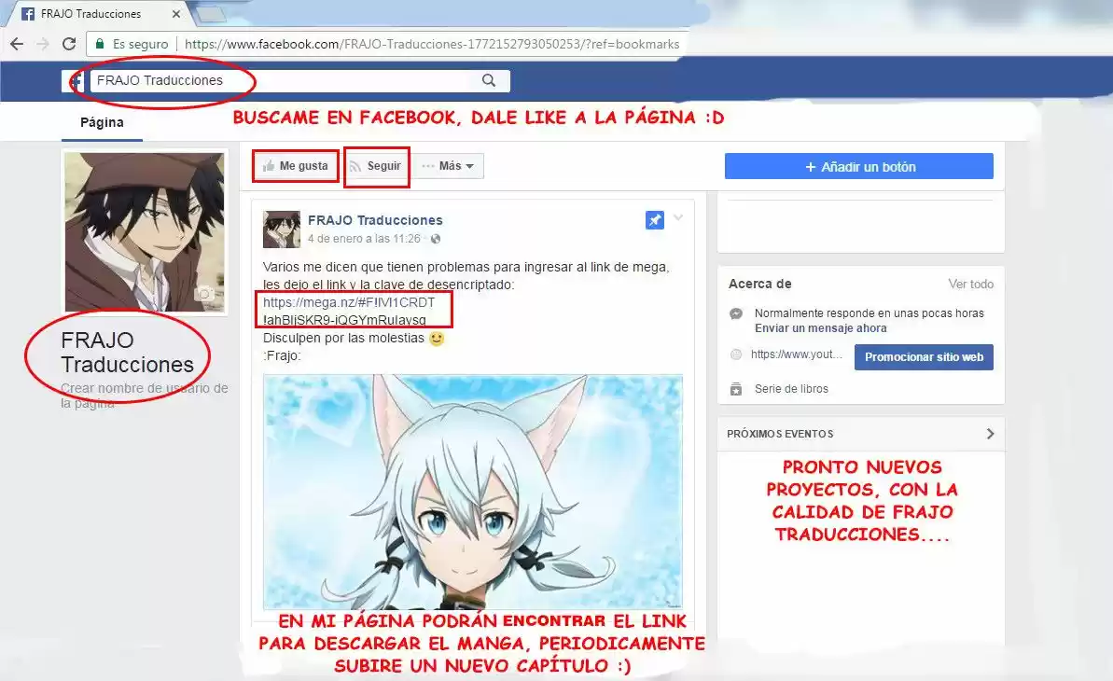Open the mega.nz link in post
The image size is (1113, 681).
tap(349, 302)
